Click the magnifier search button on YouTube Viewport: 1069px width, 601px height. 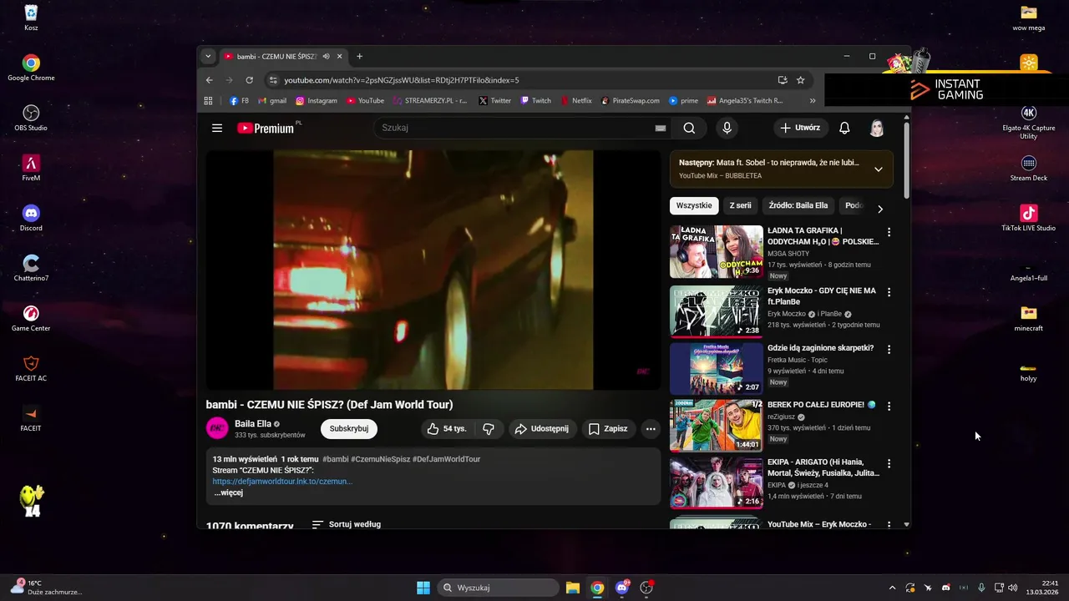[689, 128]
